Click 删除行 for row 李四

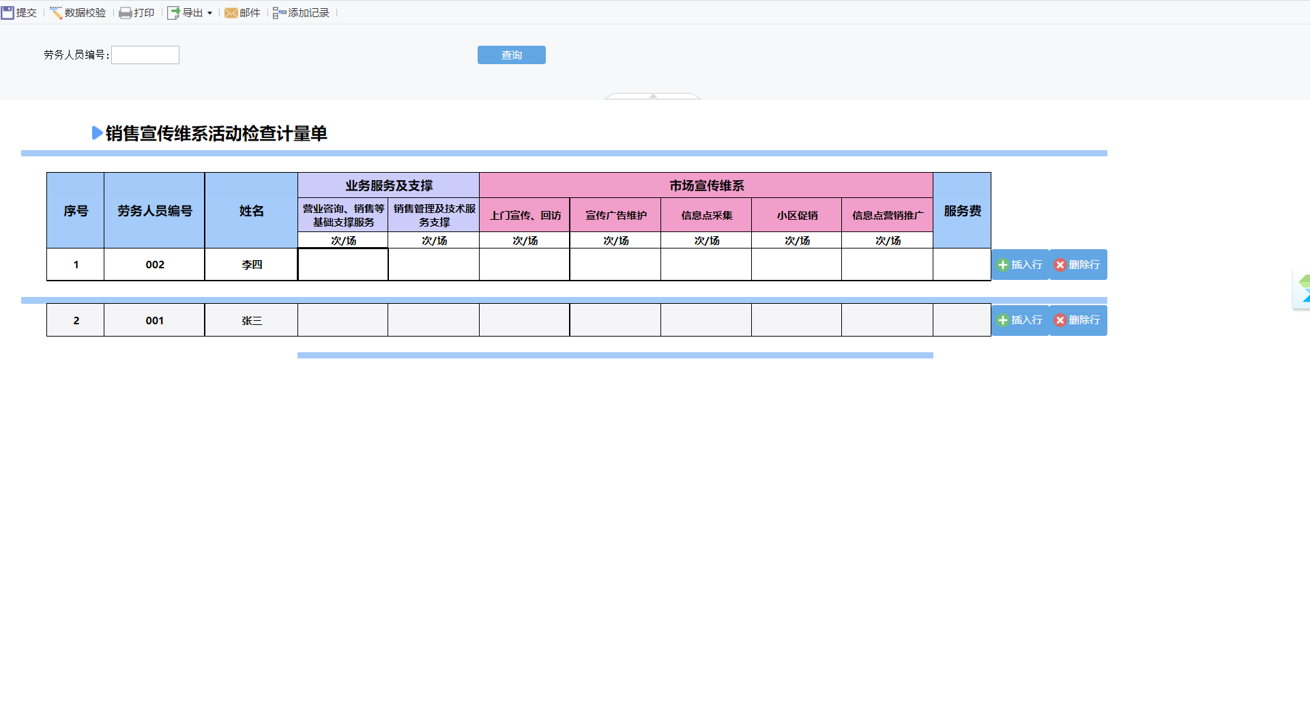[x=1078, y=265]
